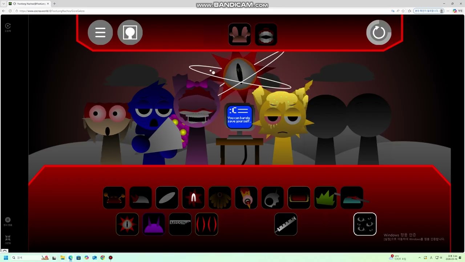Choose the green spiky grass icon
465x262 pixels.
tap(325, 198)
